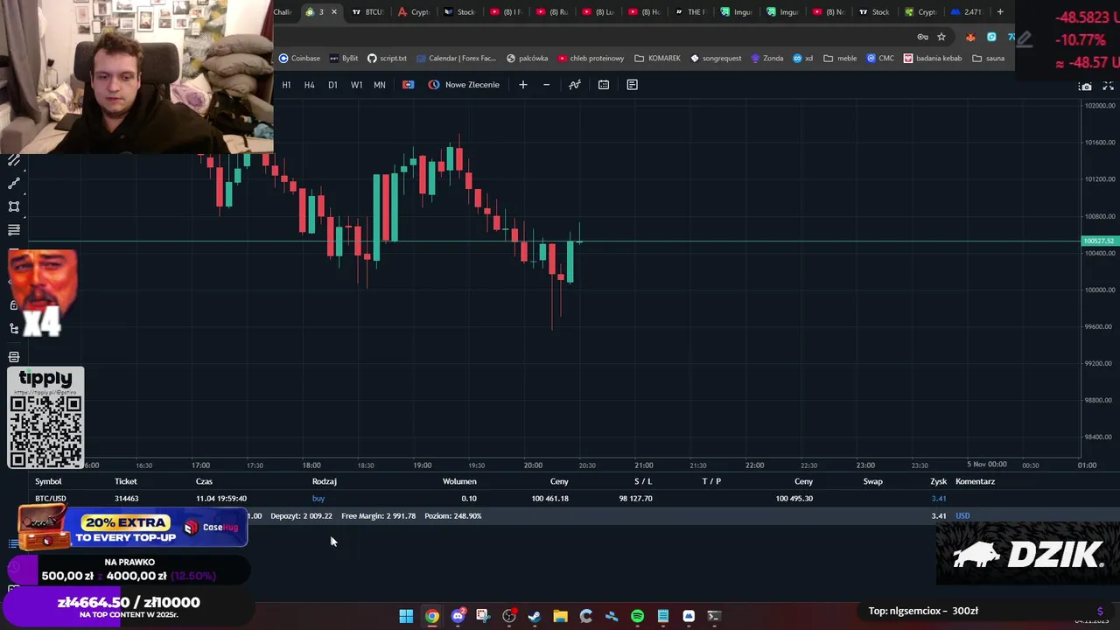Click the 3.41 profit in BTC/USD row
Screen dimensions: 1120x630
939,499
